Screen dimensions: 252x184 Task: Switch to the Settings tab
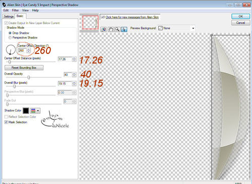(x=9, y=16)
